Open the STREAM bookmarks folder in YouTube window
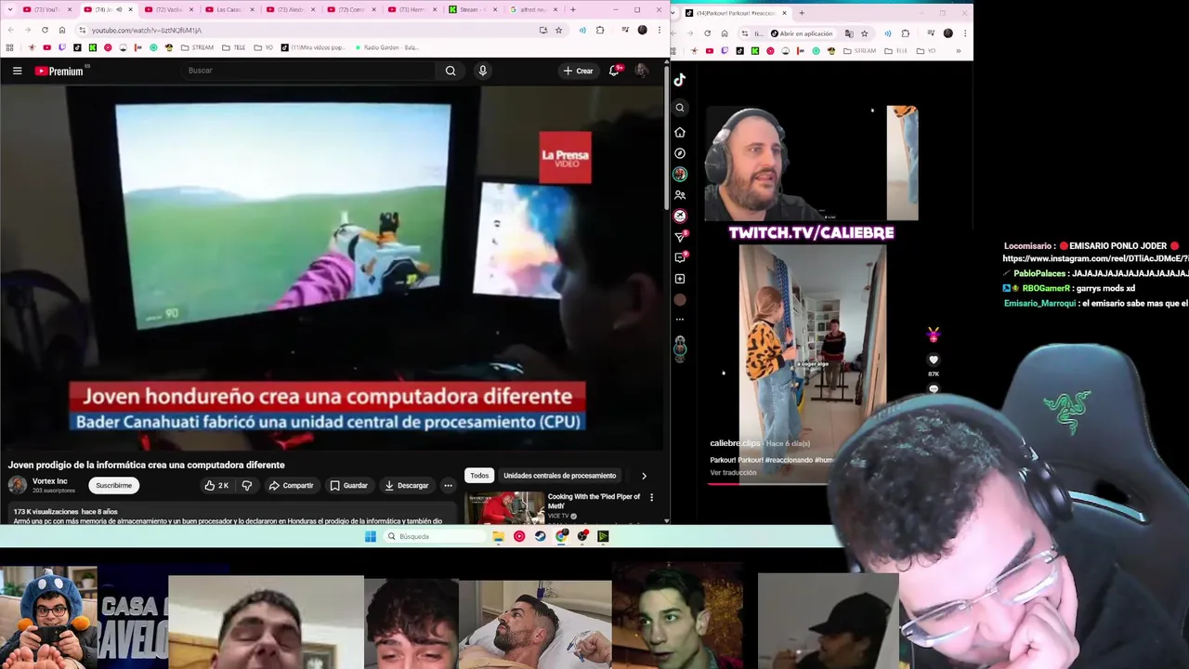The width and height of the screenshot is (1189, 669). click(x=197, y=47)
